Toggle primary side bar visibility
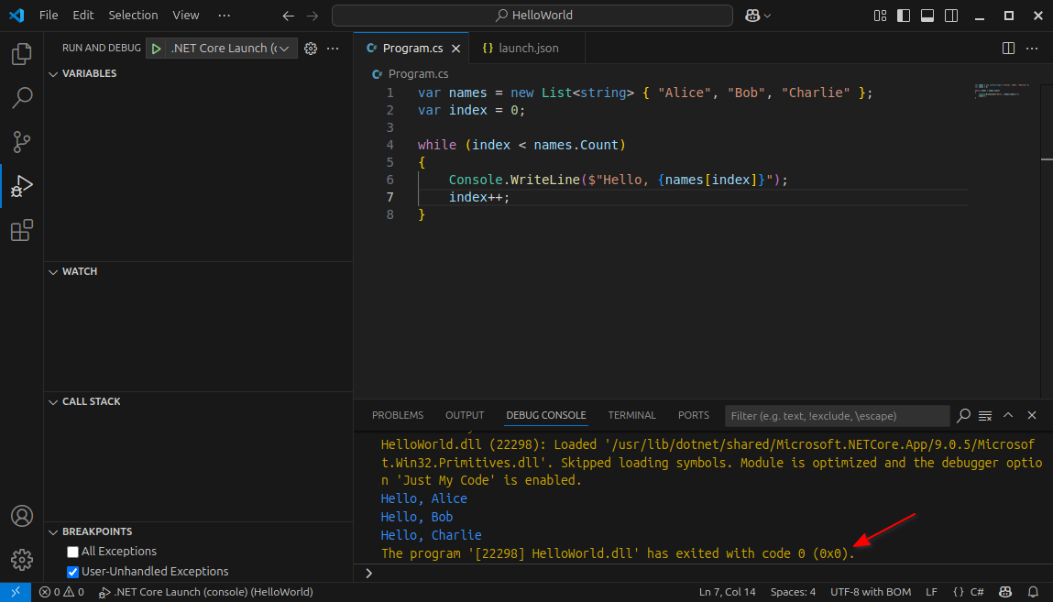 [904, 16]
